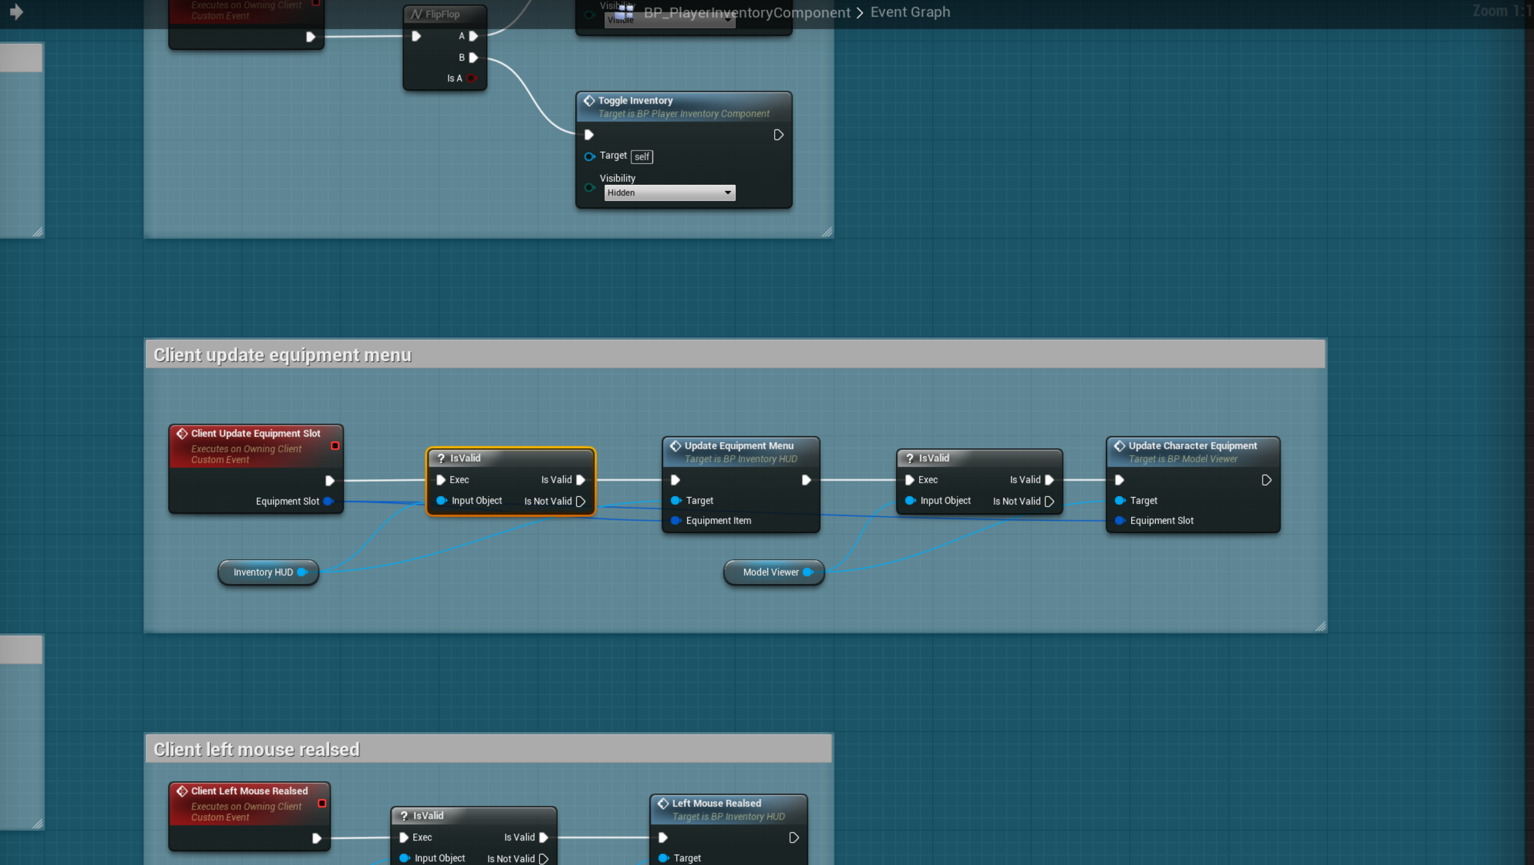Click the FlipFlop macro node icon
This screenshot has height=865, width=1534.
pos(417,14)
